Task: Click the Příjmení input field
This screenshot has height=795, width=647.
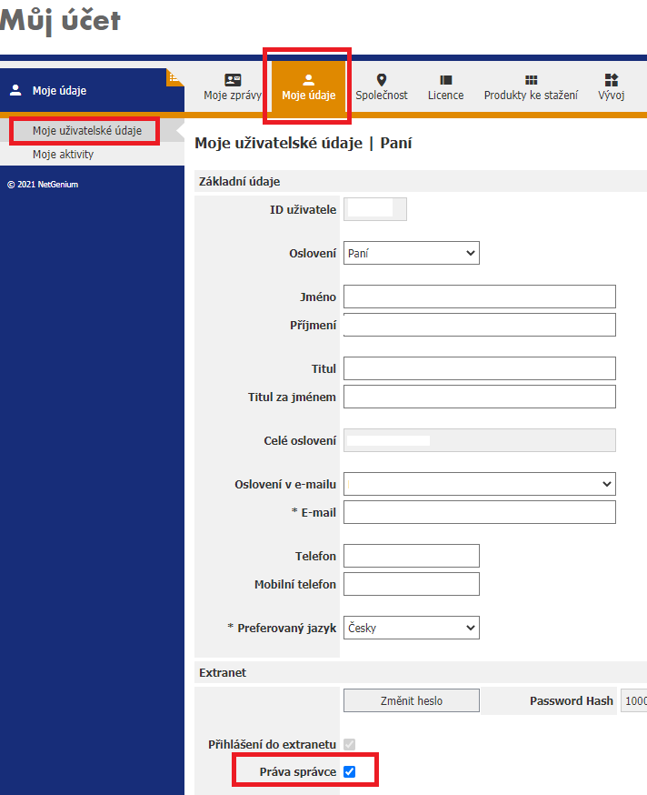Action: click(x=479, y=325)
